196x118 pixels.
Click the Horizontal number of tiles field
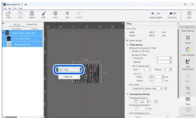[x=163, y=58]
